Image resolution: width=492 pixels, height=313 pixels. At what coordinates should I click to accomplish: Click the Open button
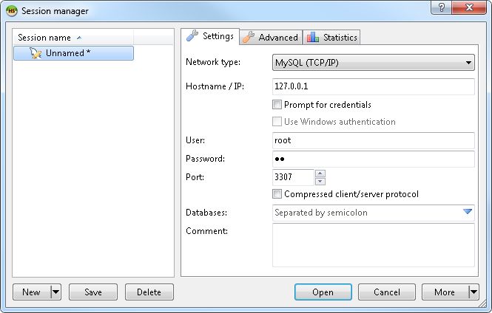[323, 292]
